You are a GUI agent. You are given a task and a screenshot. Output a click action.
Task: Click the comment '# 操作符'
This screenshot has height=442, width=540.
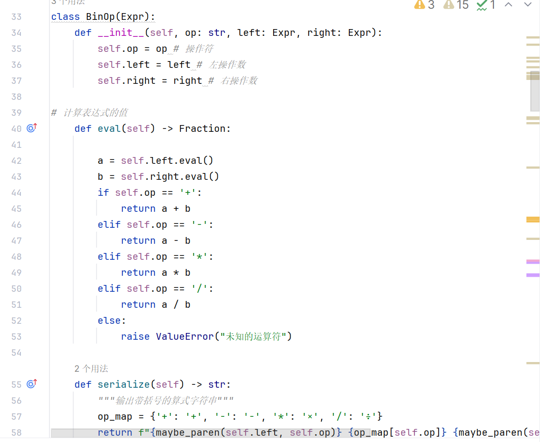[x=193, y=48]
